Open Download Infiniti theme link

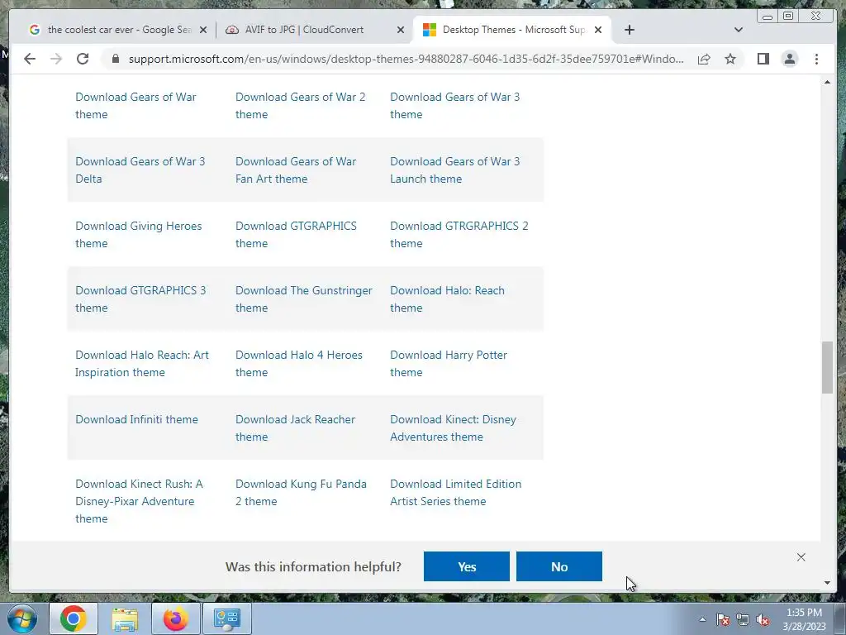[136, 419]
